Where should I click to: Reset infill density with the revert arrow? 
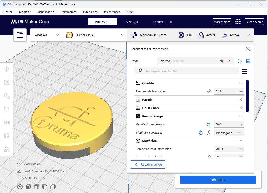[209, 124]
